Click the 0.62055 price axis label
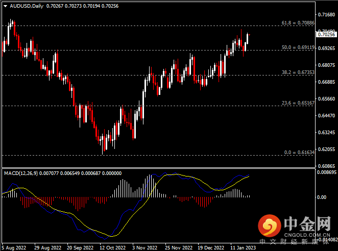The height and width of the screenshot is (251, 338). [327, 149]
